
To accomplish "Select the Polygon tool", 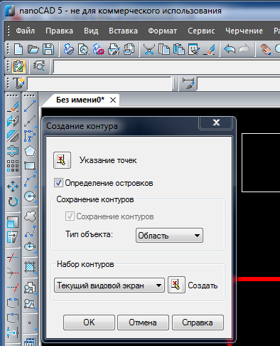I will (30, 151).
